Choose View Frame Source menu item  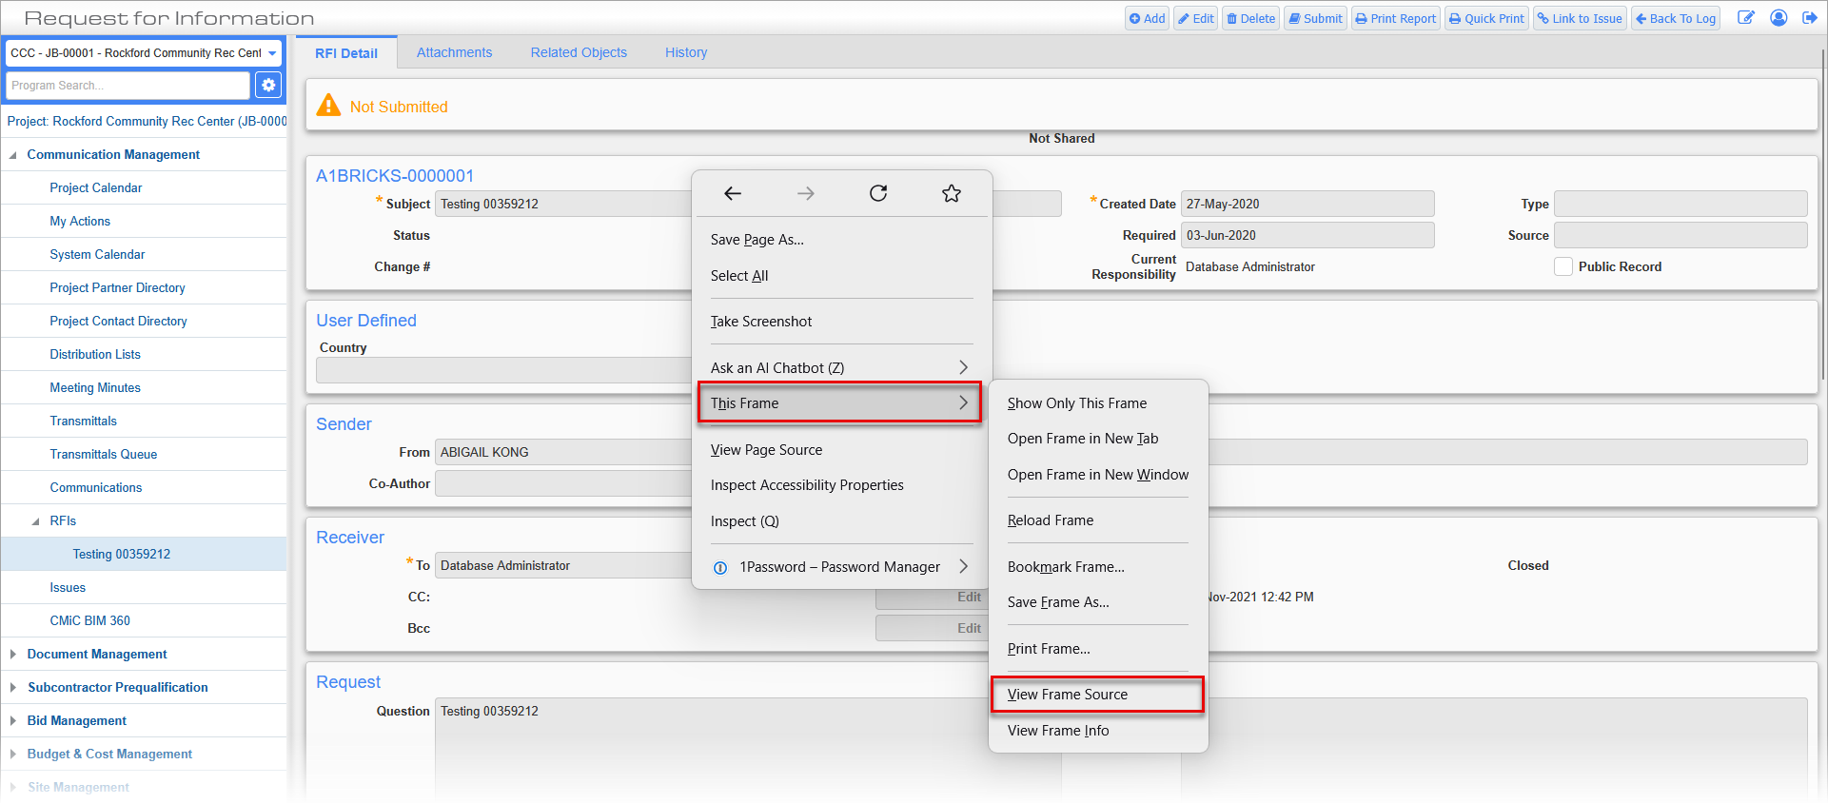pos(1097,695)
